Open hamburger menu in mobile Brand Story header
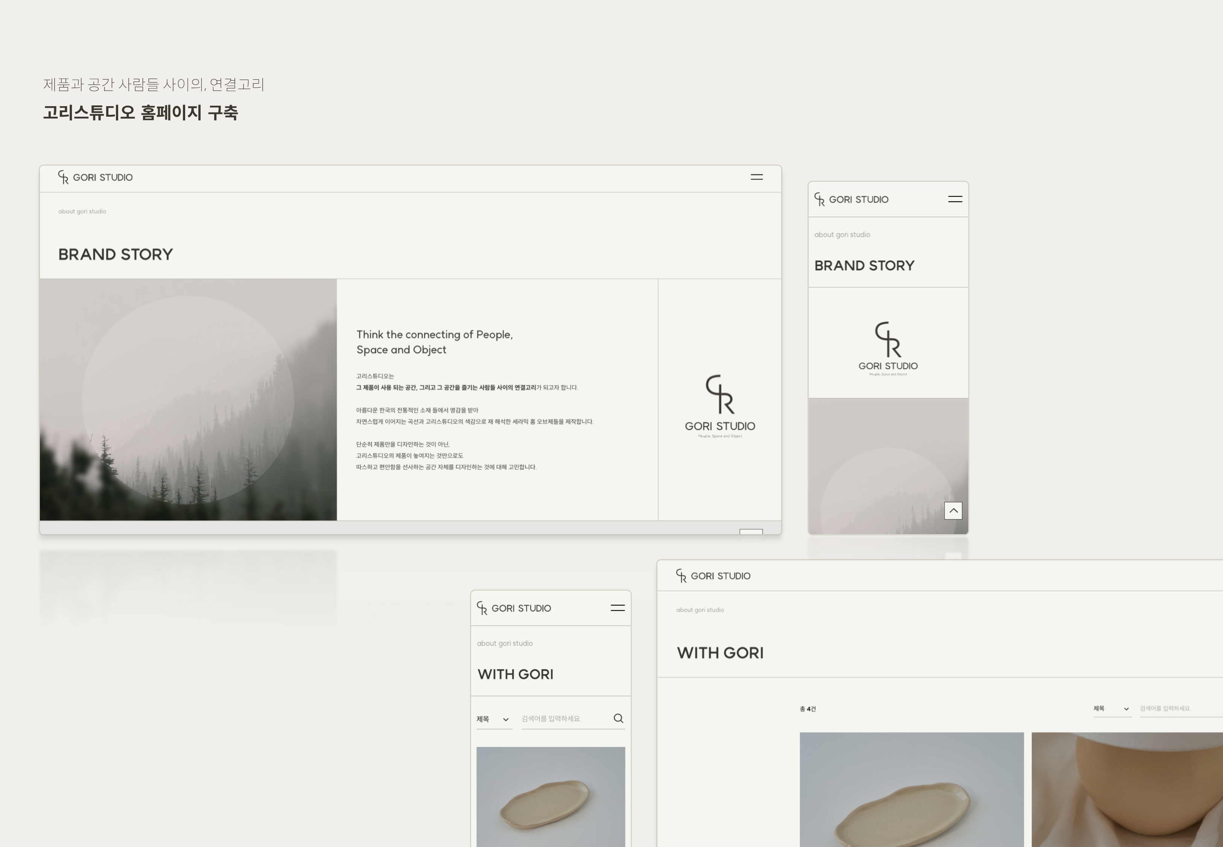The height and width of the screenshot is (847, 1223). click(955, 200)
